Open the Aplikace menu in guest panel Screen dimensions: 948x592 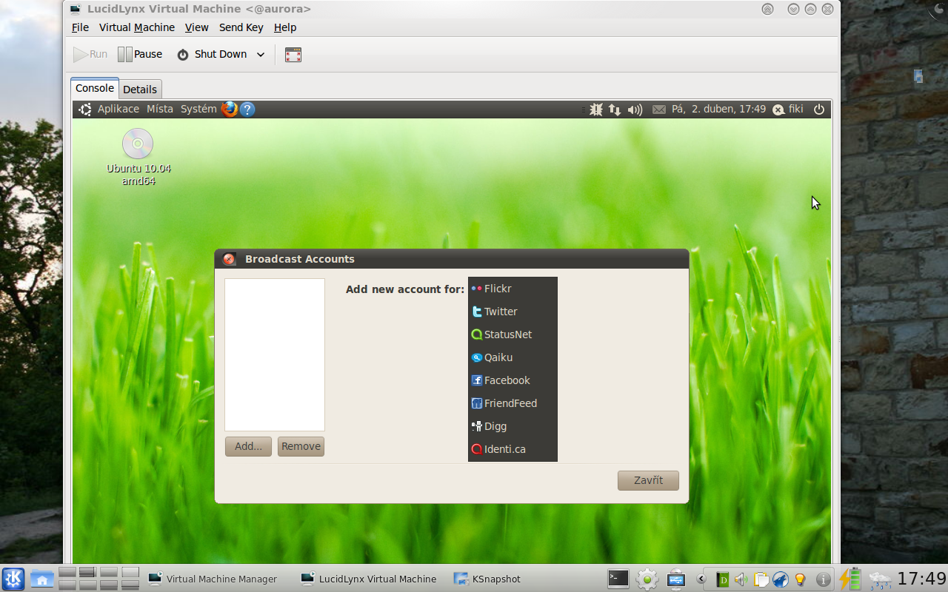118,109
